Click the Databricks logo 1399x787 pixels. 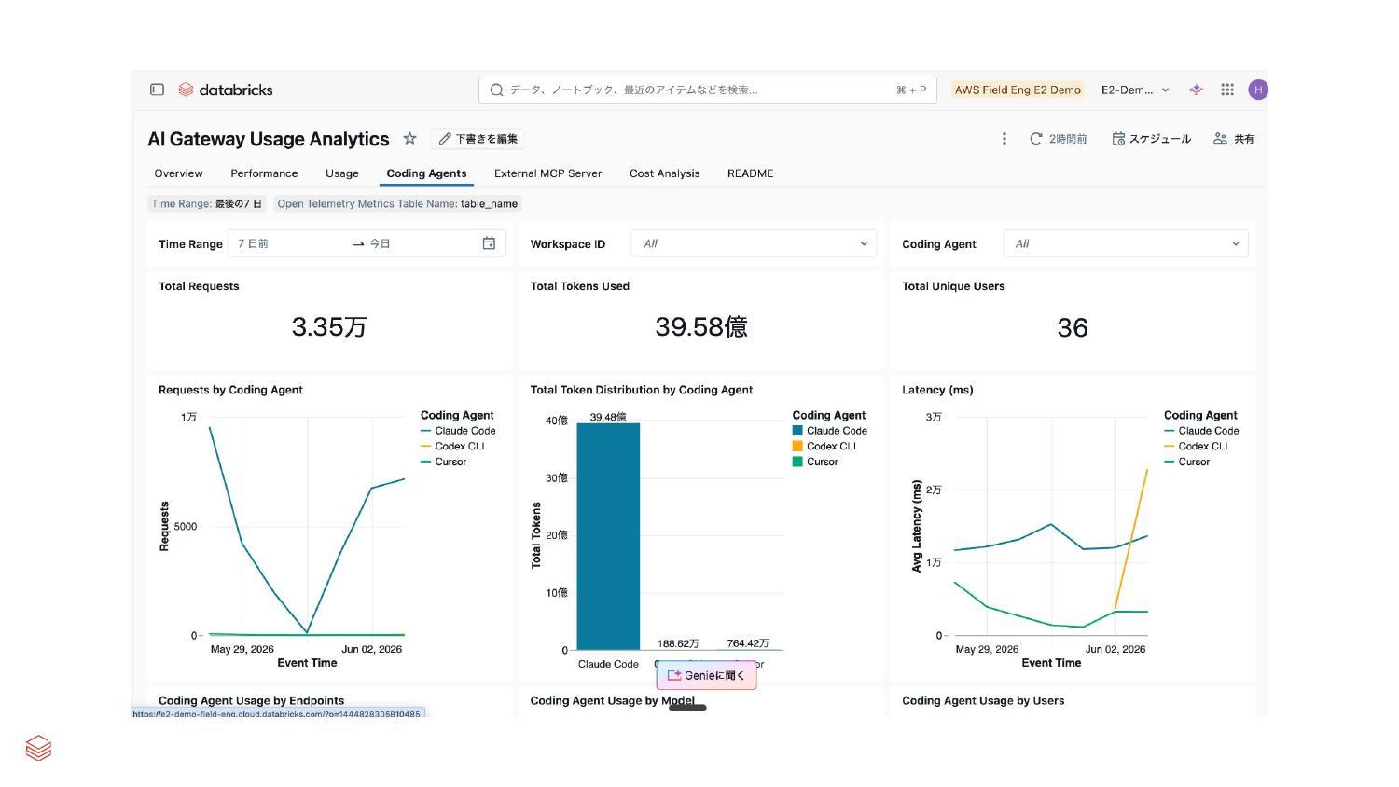tap(226, 90)
